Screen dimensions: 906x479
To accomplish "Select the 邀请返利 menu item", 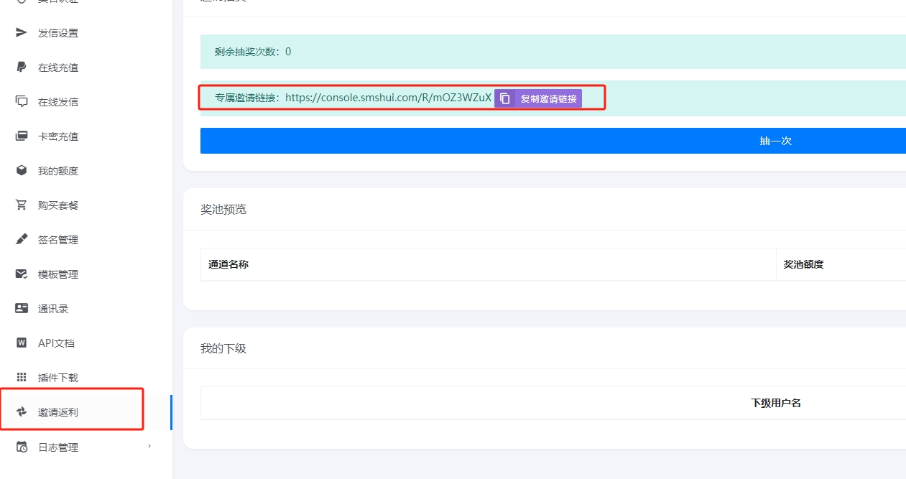I will 58,412.
